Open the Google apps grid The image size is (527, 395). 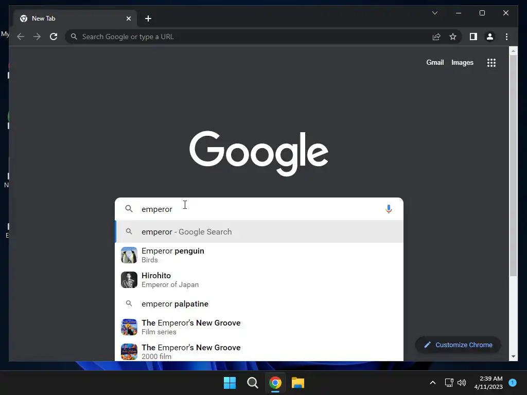491,62
